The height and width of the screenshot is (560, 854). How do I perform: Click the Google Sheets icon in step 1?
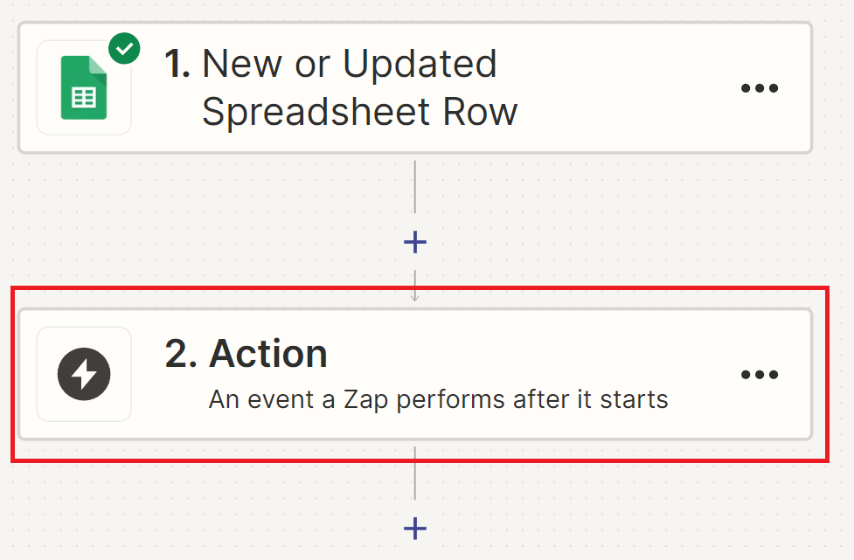click(x=84, y=88)
